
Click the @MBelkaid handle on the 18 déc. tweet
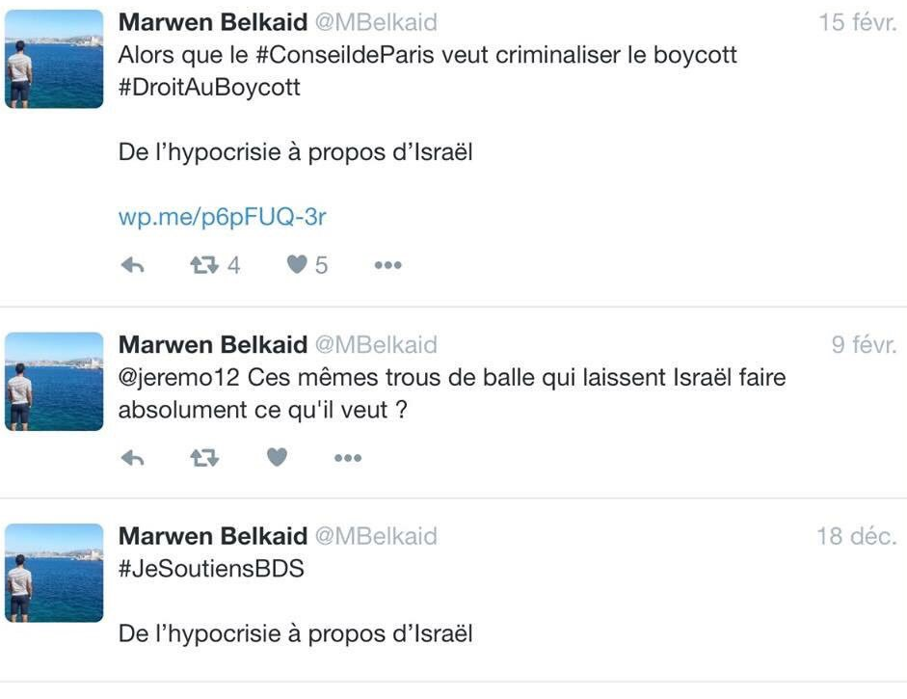376,536
